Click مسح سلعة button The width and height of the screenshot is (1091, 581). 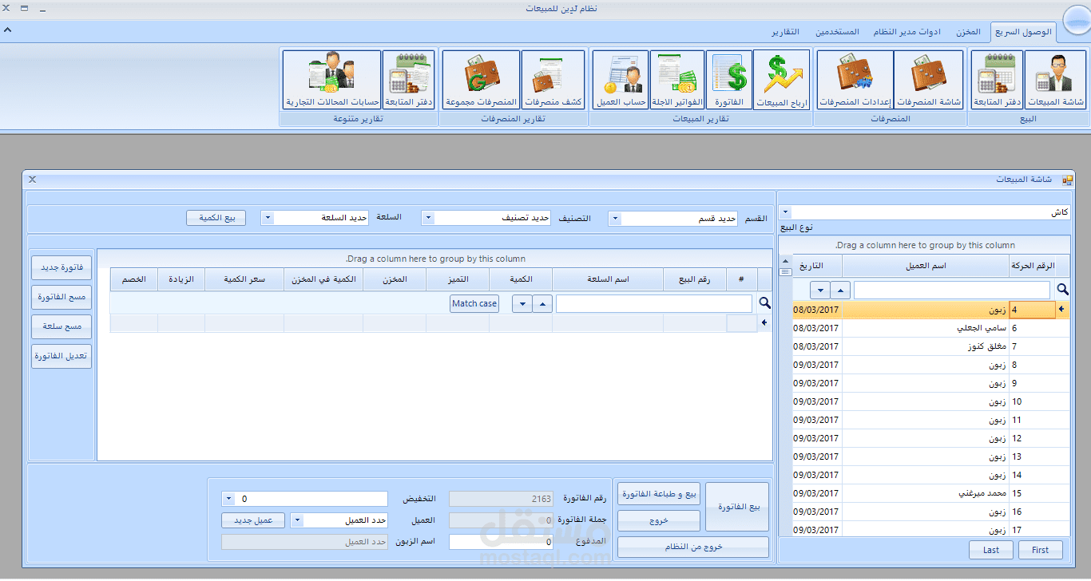tap(61, 326)
